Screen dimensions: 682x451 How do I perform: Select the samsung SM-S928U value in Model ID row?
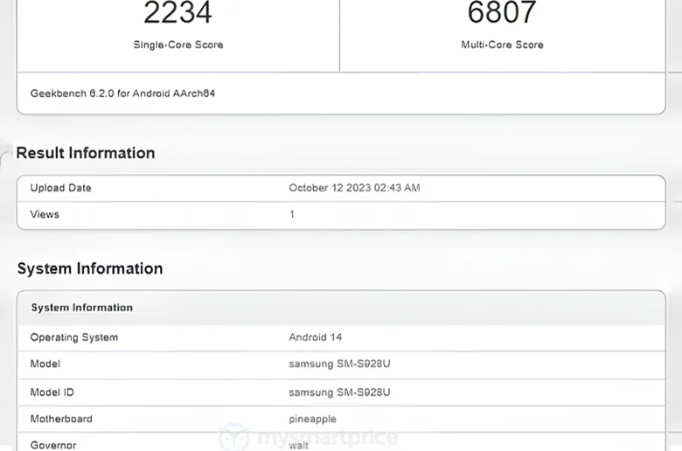[x=340, y=392]
